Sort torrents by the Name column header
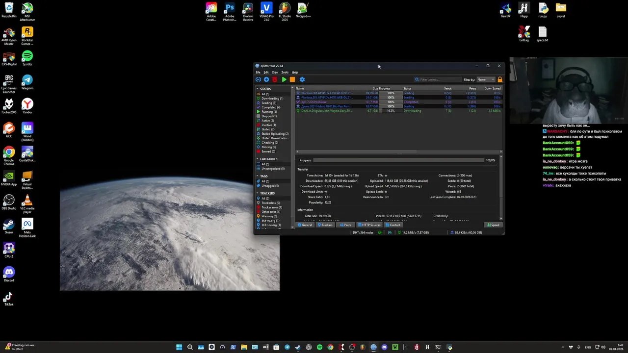Image resolution: width=628 pixels, height=353 pixels. coord(300,89)
